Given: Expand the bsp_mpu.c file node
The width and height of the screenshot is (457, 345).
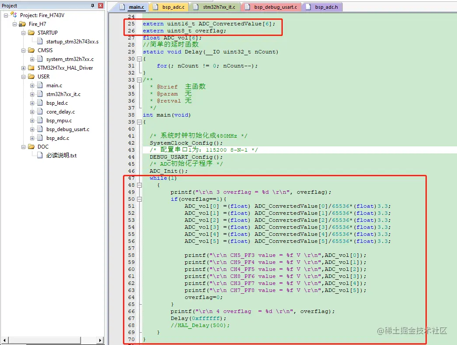Looking at the screenshot, I should [x=32, y=121].
